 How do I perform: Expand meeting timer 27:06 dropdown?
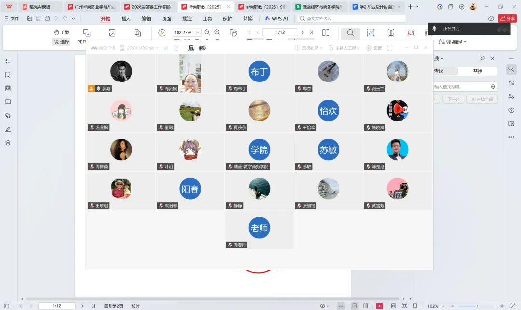pos(157,48)
